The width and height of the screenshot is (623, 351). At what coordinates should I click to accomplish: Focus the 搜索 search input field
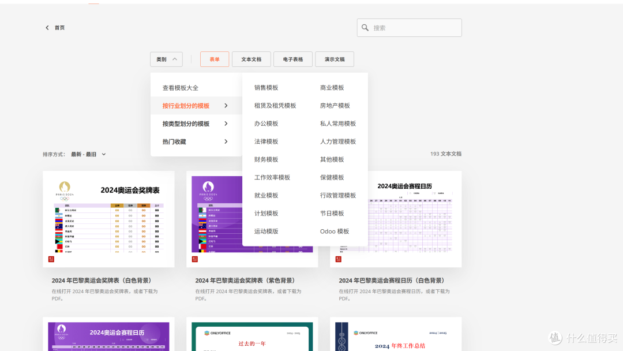coord(409,28)
